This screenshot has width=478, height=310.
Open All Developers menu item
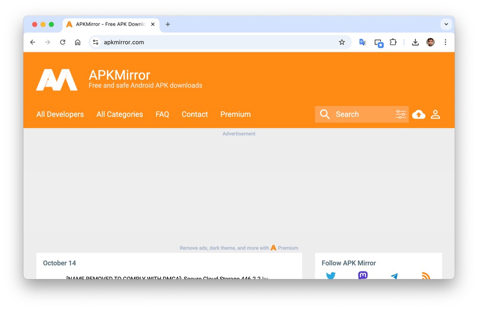pos(60,114)
